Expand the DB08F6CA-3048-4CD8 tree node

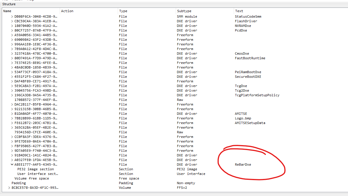(12, 16)
